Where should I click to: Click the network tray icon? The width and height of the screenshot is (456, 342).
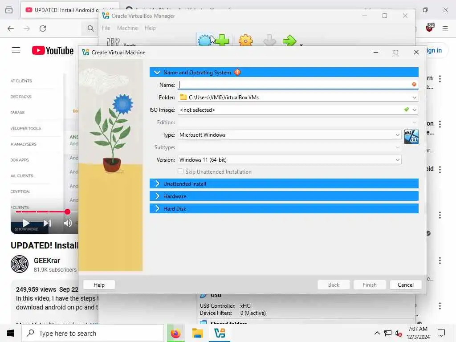388,333
